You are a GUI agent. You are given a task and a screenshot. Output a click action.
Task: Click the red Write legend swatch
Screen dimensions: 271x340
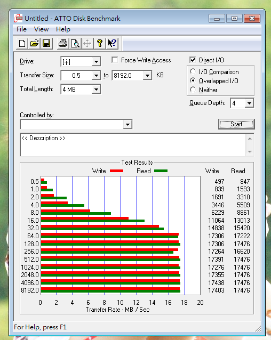116,171
